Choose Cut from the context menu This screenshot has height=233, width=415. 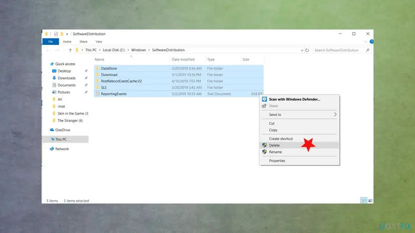click(x=299, y=123)
